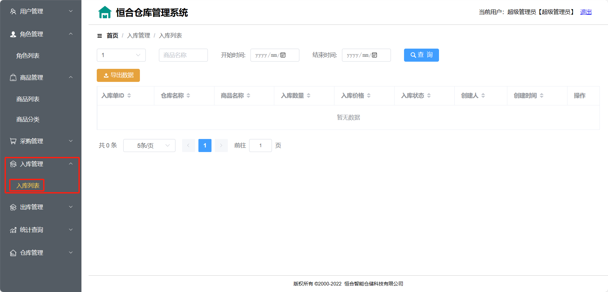Click the inbound management box icon
The image size is (608, 292).
(13, 164)
